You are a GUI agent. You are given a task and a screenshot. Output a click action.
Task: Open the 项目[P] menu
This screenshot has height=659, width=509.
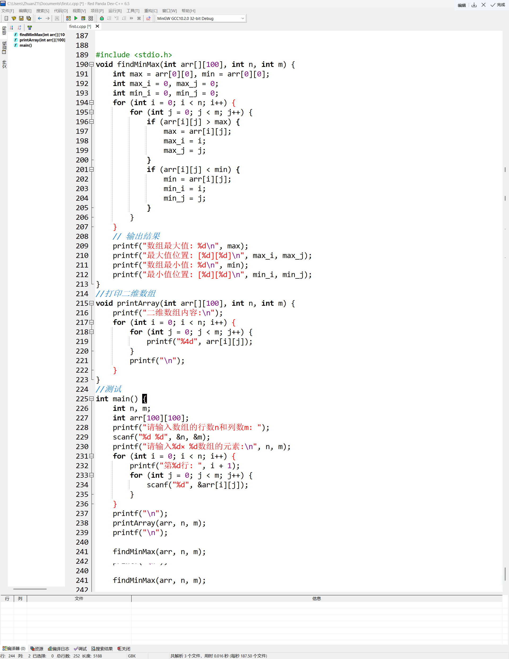(x=97, y=11)
